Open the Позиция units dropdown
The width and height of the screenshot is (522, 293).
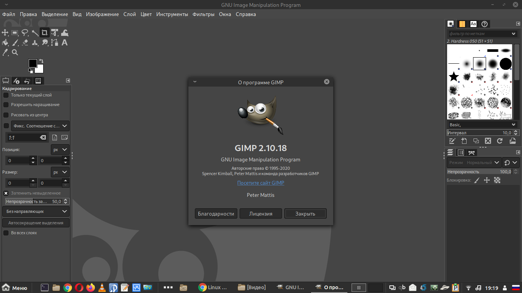pos(60,150)
